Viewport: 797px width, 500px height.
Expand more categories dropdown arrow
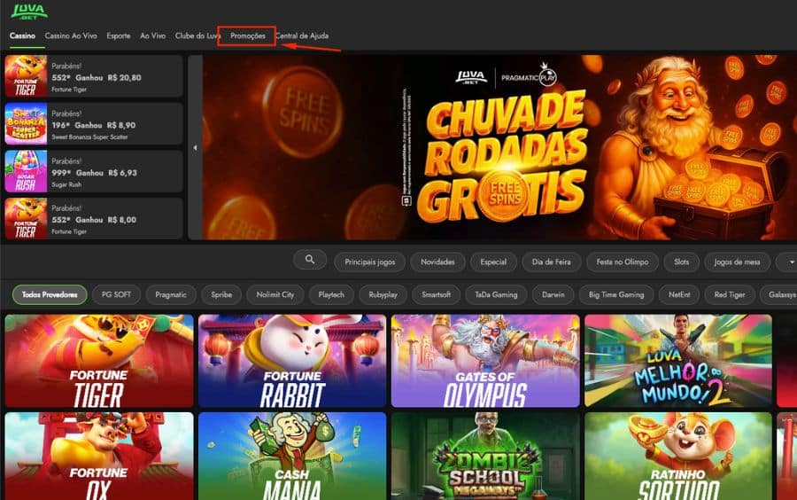791,262
